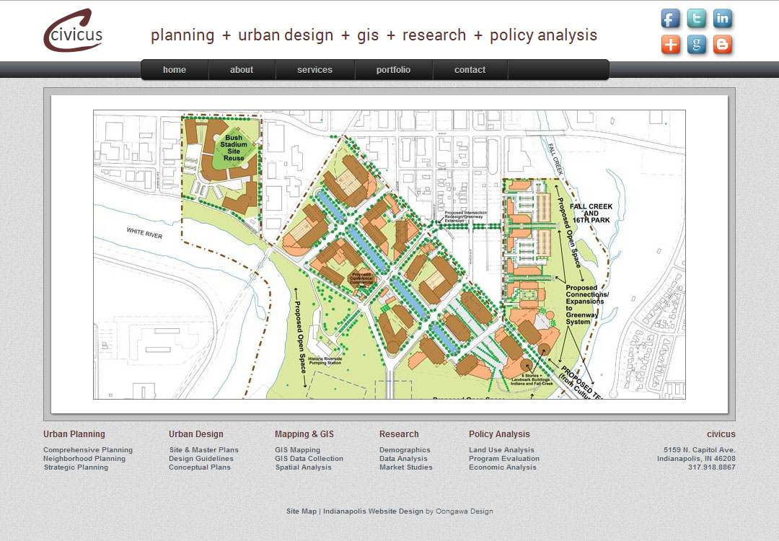Image resolution: width=779 pixels, height=541 pixels.
Task: Click the Twitter icon in header
Action: [697, 19]
